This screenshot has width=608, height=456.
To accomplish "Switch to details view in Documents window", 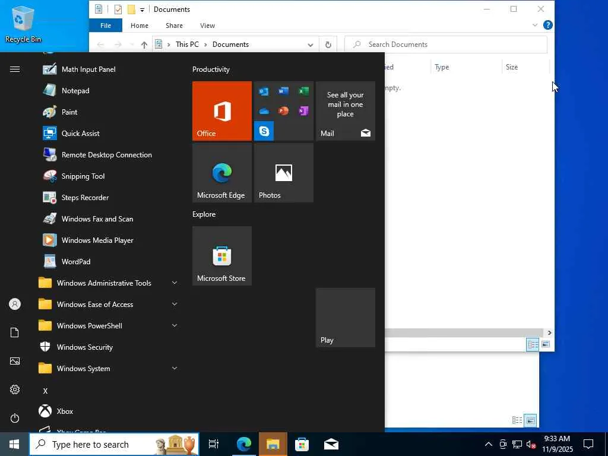I will point(533,344).
